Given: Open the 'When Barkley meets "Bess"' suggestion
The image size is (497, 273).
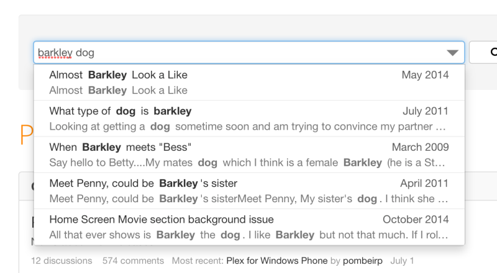Looking at the screenshot, I should tap(121, 147).
